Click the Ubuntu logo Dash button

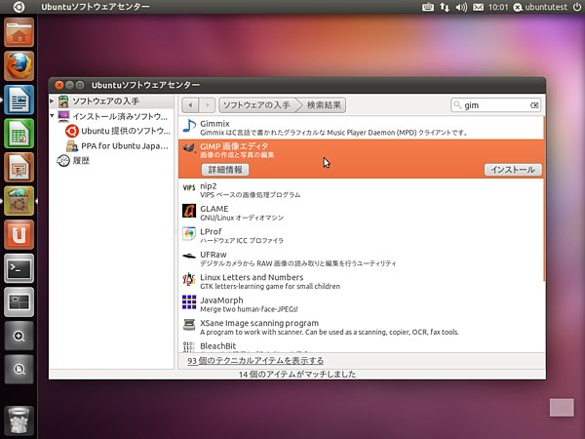click(19, 7)
